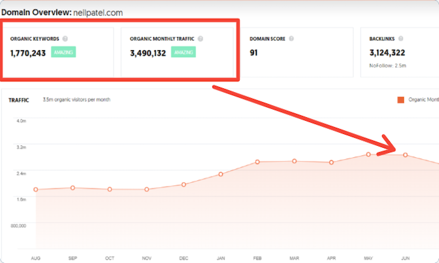This screenshot has width=439, height=263.
Task: Click the AMAZING badge next to 3,490,132
Action: point(183,52)
